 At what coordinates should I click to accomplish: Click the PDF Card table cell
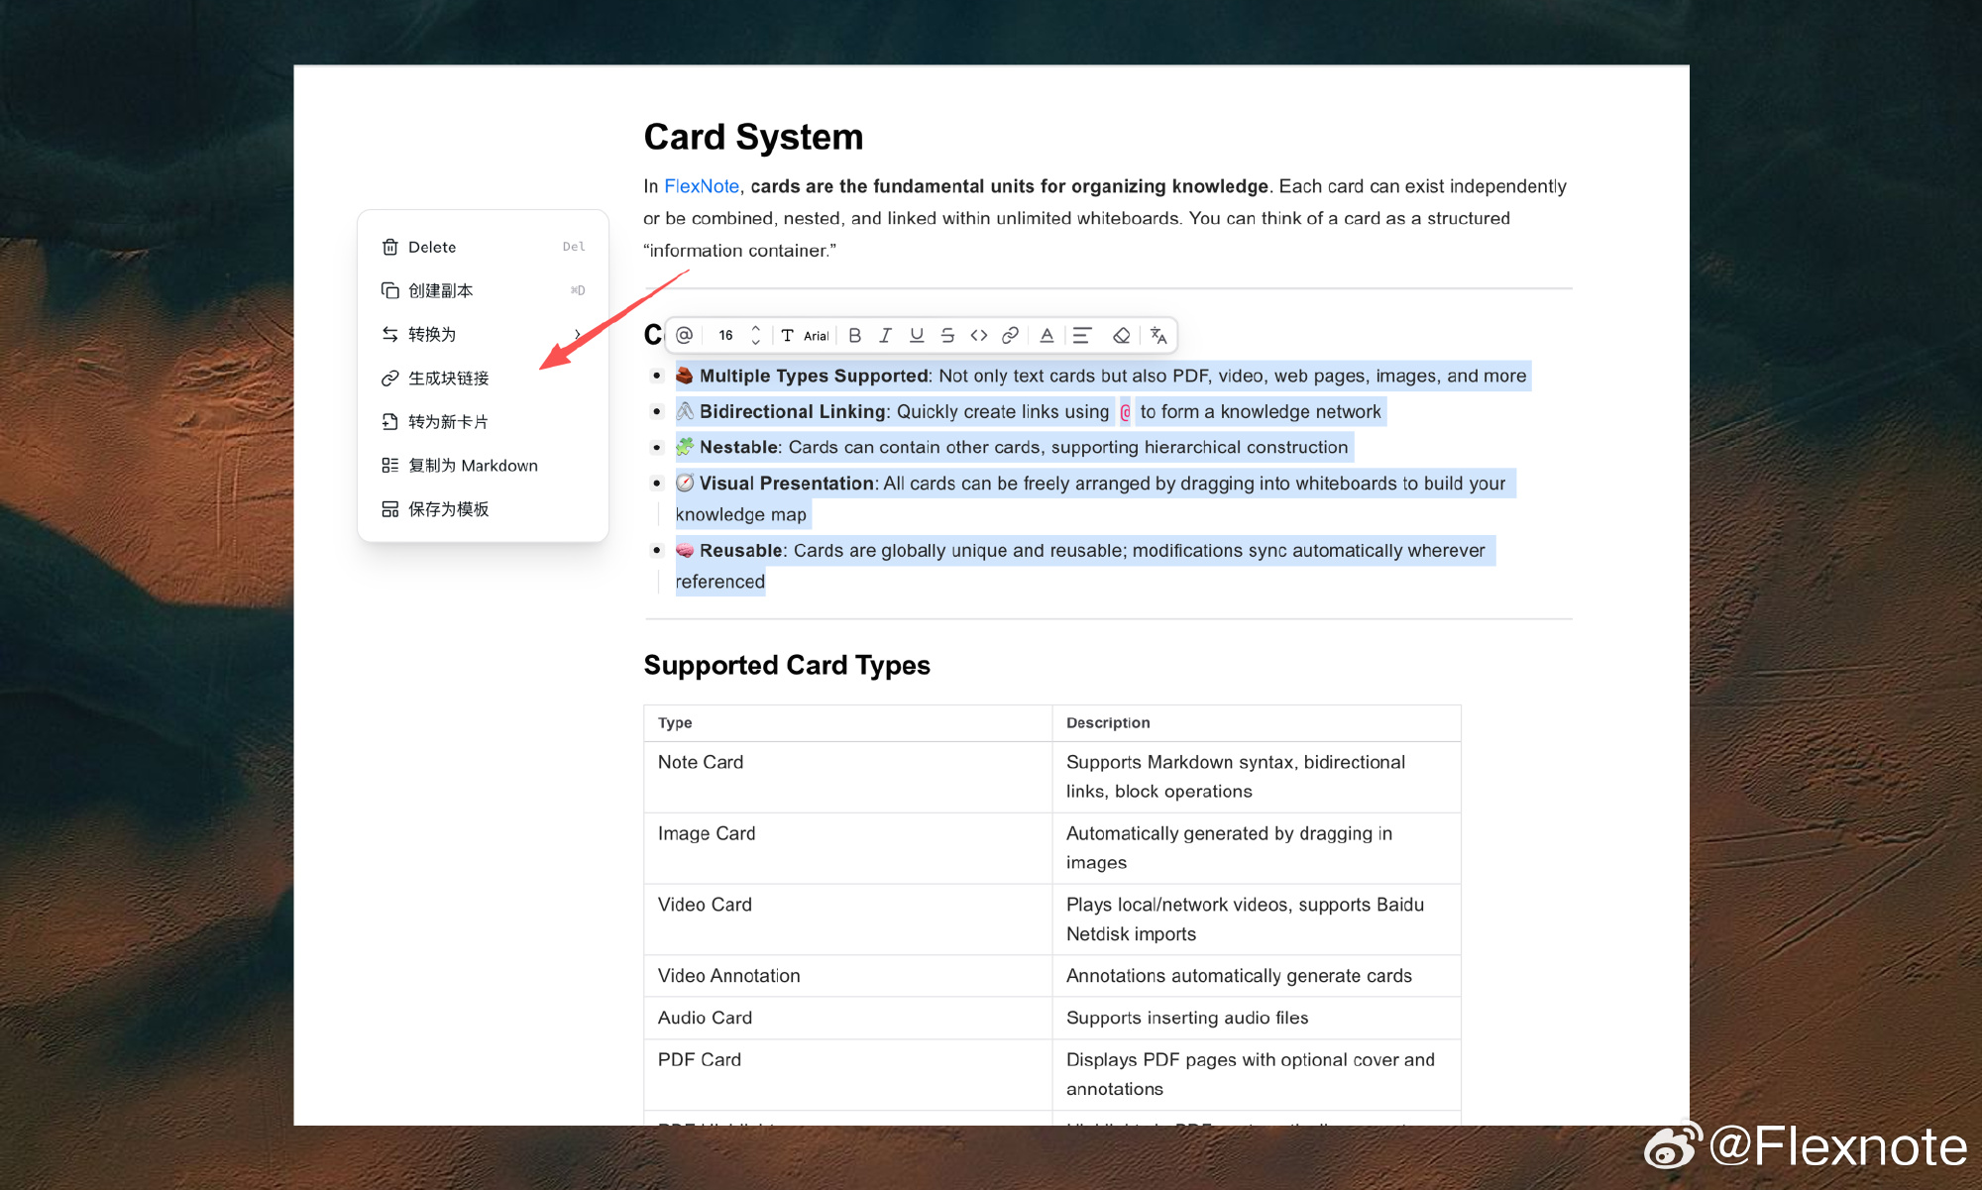pyautogui.click(x=847, y=1074)
